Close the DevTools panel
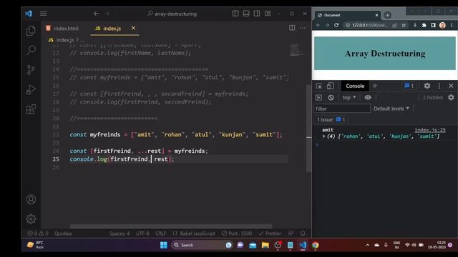The image size is (458, 257). coord(451,86)
